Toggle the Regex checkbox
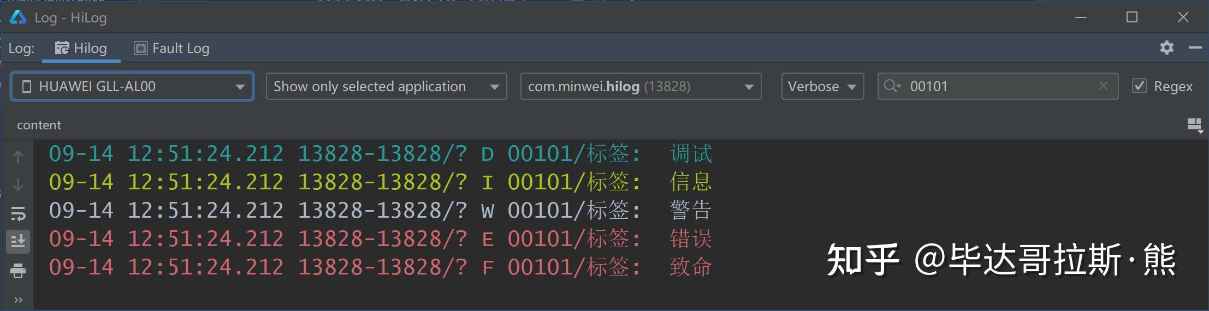The width and height of the screenshot is (1209, 311). [x=1139, y=86]
